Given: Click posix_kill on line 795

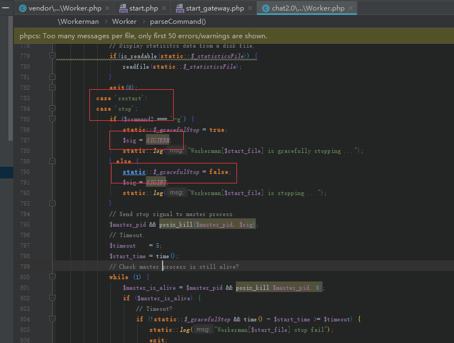Looking at the screenshot, I should [x=176, y=224].
